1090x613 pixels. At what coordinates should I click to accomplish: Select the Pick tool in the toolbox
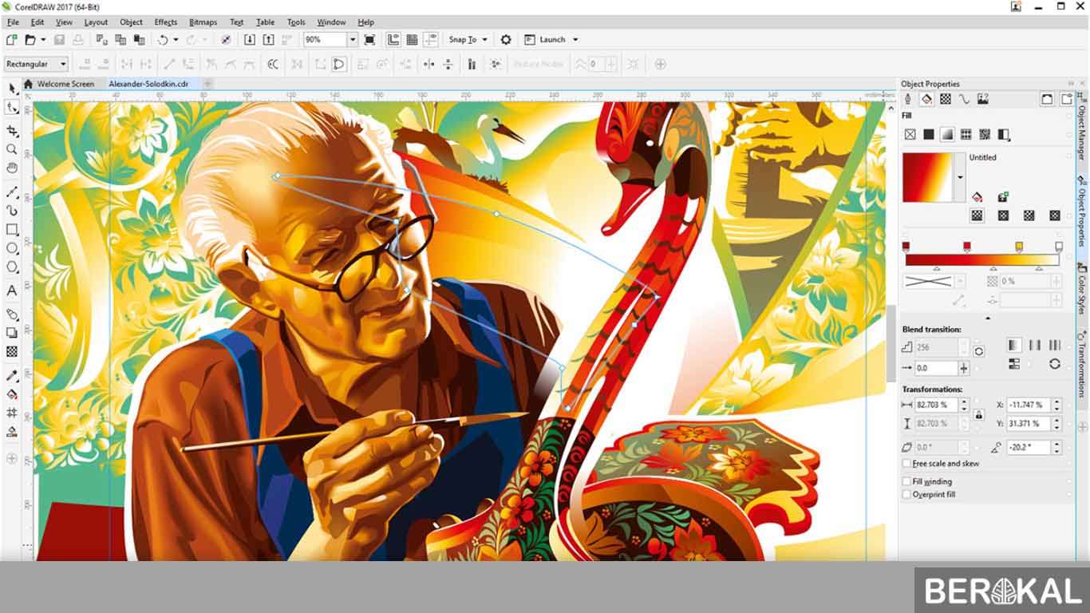[12, 88]
